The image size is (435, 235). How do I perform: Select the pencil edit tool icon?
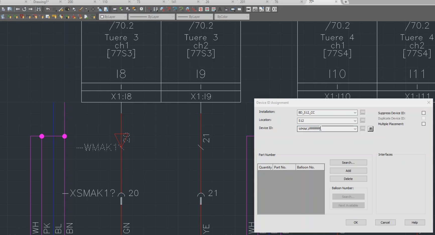pos(61,9)
